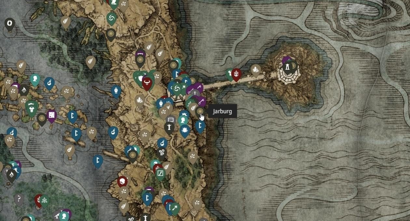The image size is (410, 221).
Task: Select the red bull-horns boss marker
Action: (x=147, y=83)
